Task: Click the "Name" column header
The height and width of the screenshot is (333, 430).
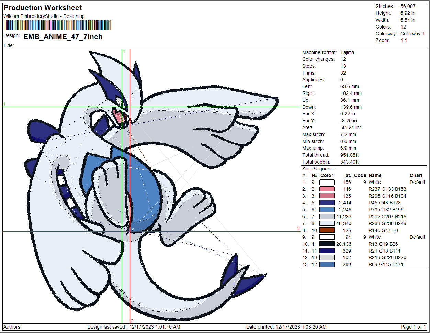Action: (375, 175)
